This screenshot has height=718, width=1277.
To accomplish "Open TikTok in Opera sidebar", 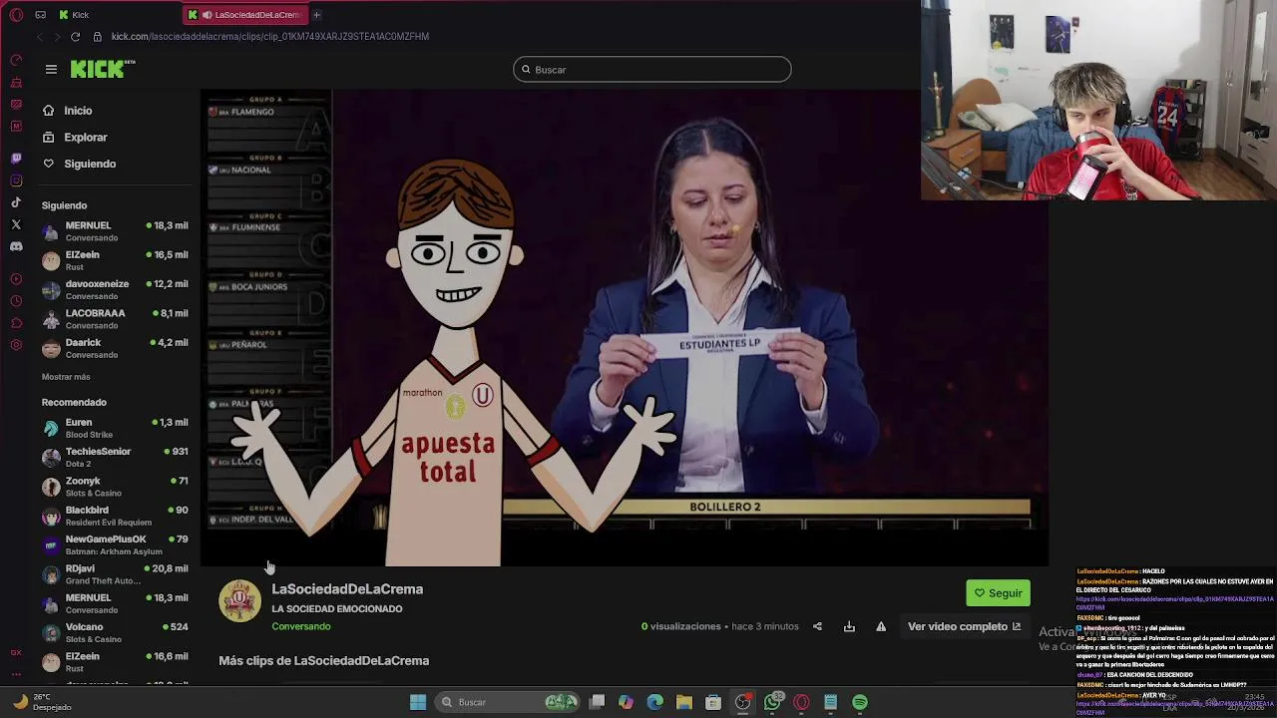I will [16, 202].
